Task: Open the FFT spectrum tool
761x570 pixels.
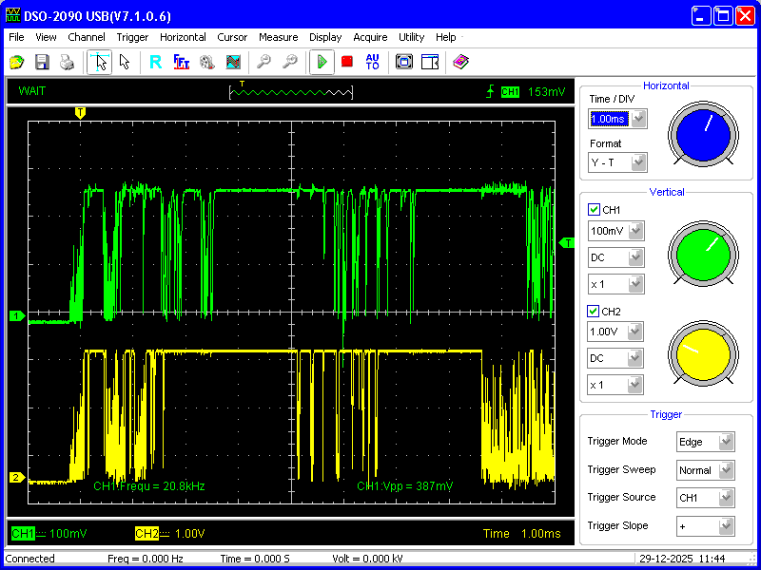Action: point(182,62)
